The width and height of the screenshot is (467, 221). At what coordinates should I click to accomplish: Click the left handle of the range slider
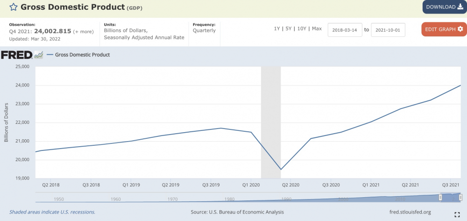(x=440, y=197)
